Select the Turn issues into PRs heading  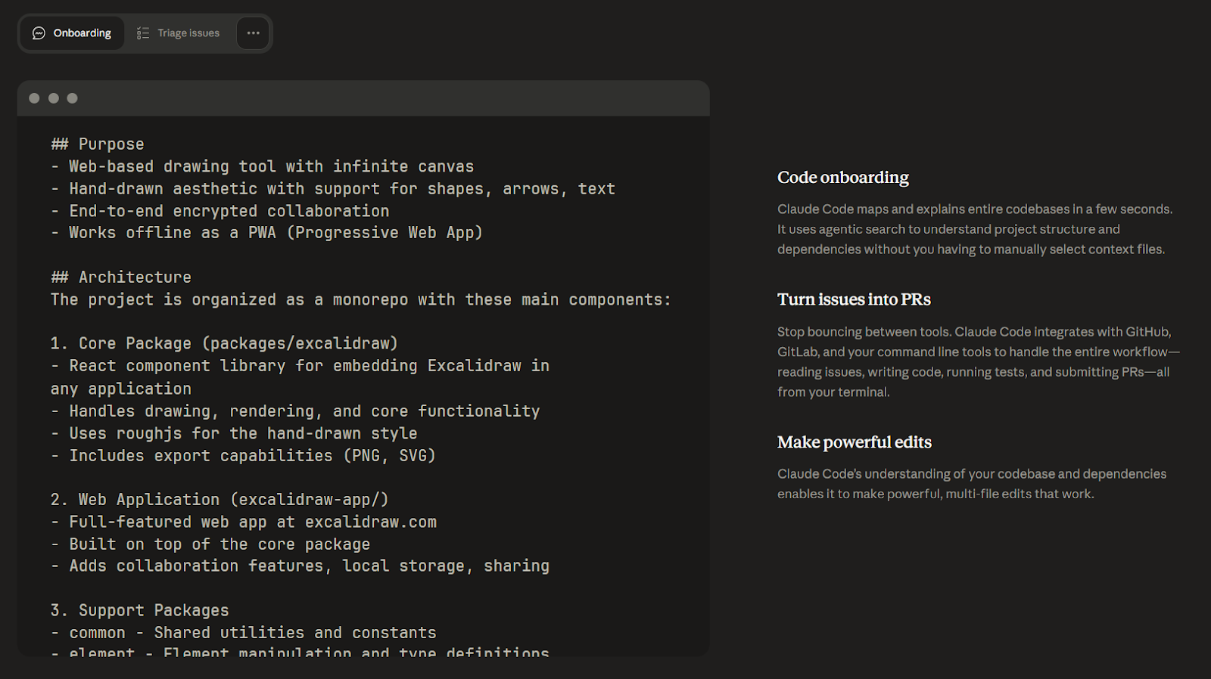click(854, 299)
